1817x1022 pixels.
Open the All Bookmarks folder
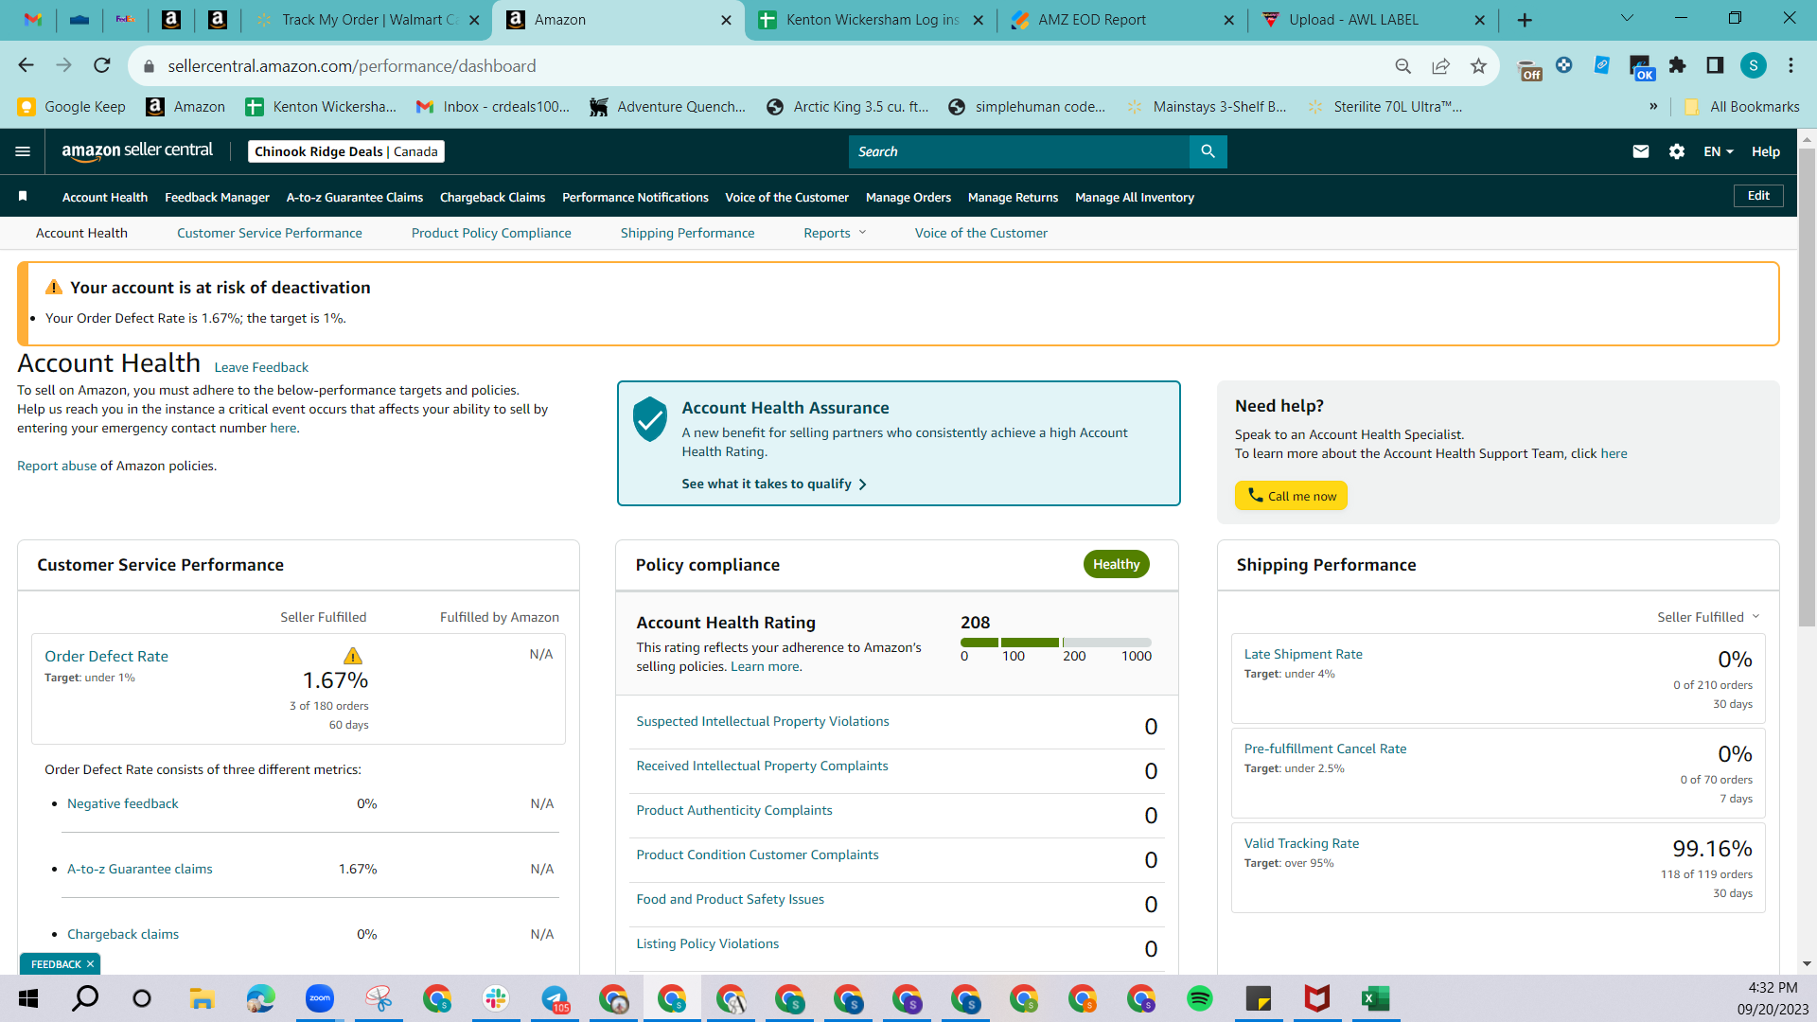coord(1742,106)
